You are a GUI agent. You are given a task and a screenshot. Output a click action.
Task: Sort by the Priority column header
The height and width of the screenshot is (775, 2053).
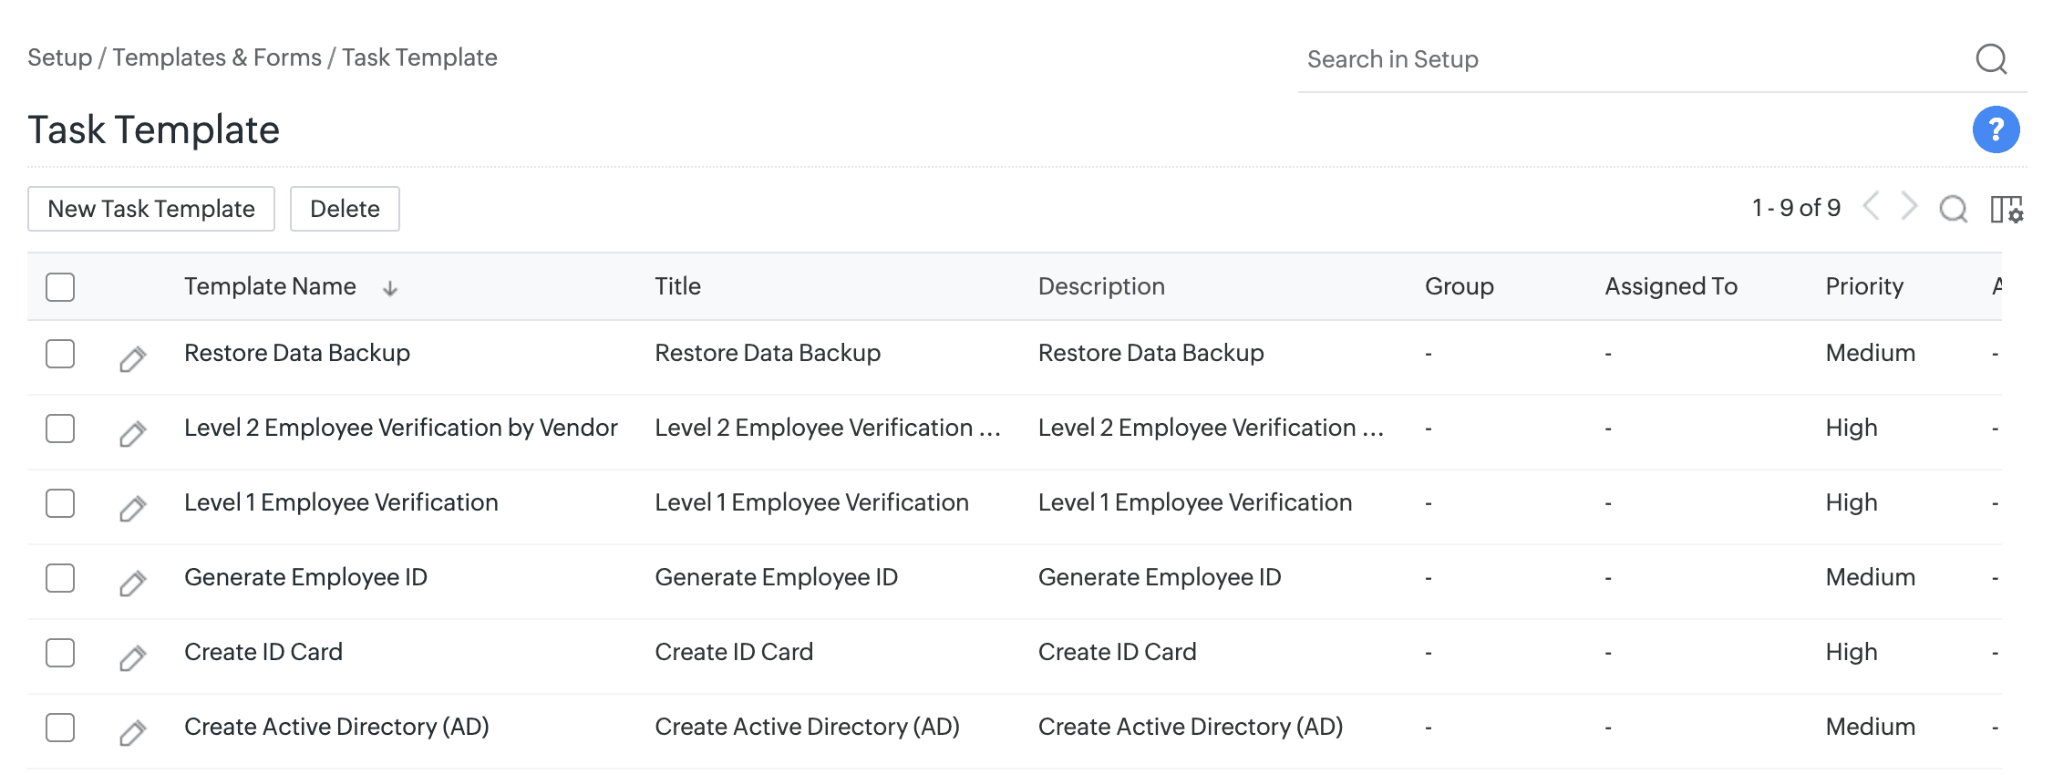pyautogui.click(x=1863, y=286)
